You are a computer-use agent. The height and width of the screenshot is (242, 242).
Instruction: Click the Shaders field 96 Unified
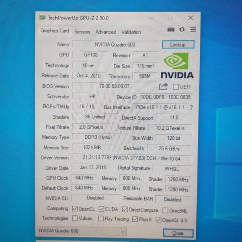[x=95, y=117]
